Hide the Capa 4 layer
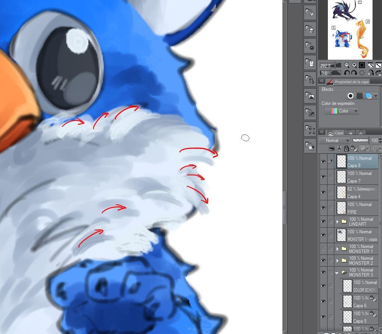The image size is (382, 334). (323, 192)
